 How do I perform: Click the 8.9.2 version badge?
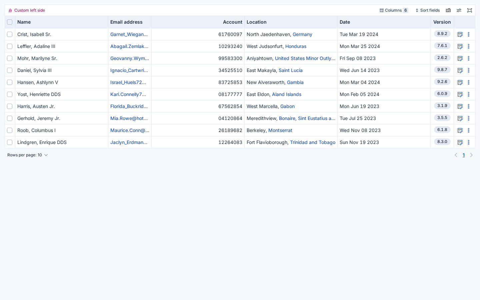point(442,34)
